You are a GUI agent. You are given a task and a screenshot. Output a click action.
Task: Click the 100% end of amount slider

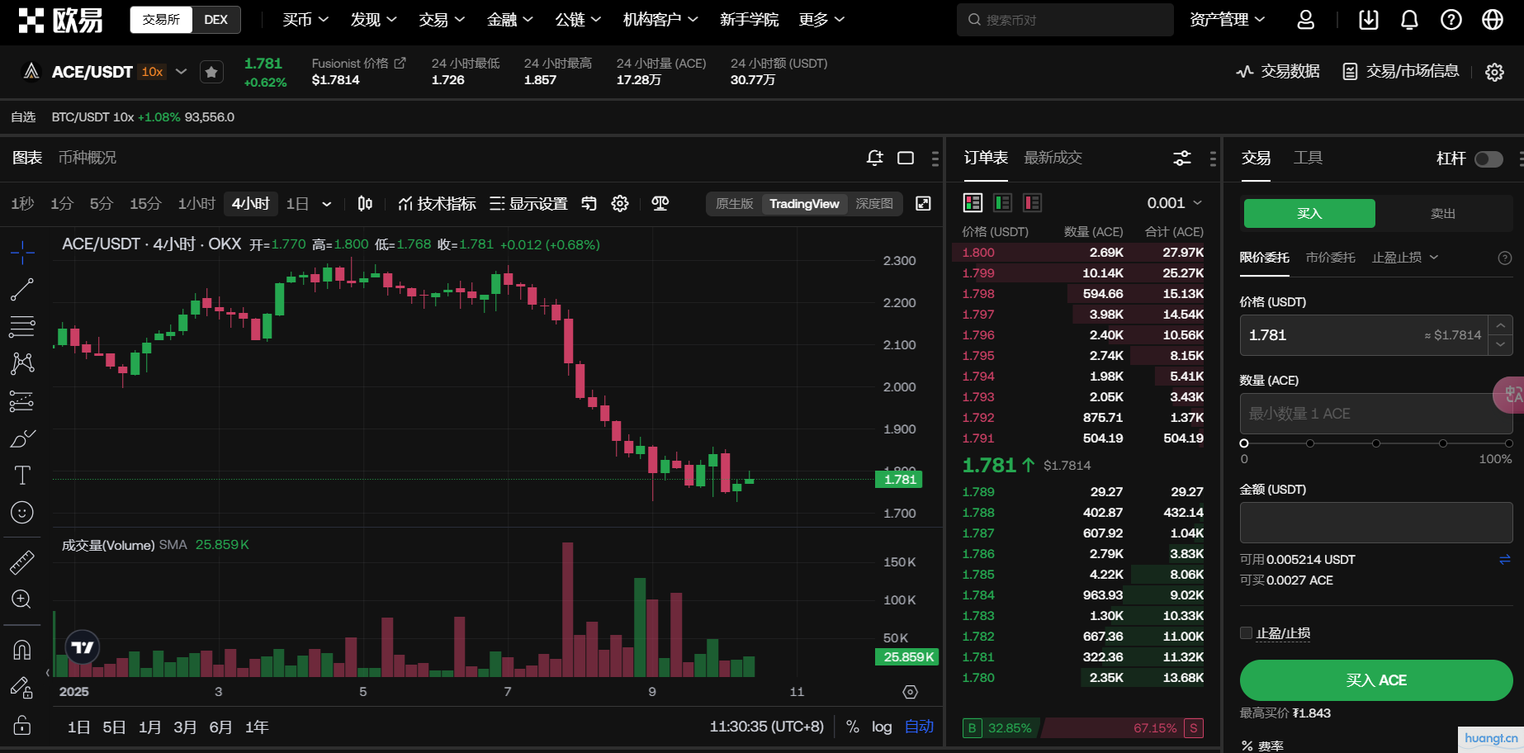tap(1507, 444)
